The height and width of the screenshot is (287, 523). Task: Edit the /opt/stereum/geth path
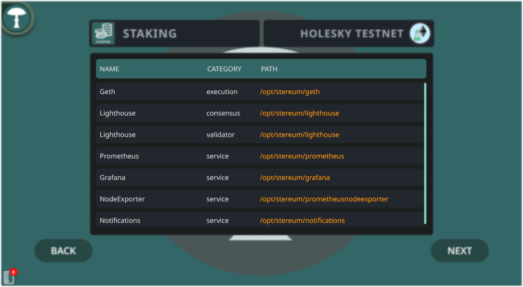tap(290, 92)
